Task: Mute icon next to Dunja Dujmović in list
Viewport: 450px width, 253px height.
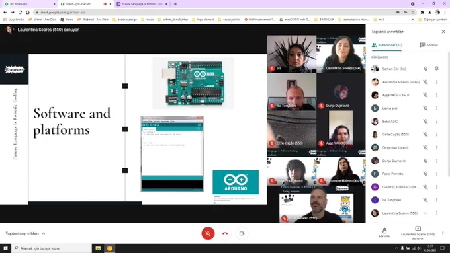Action: 426,161
